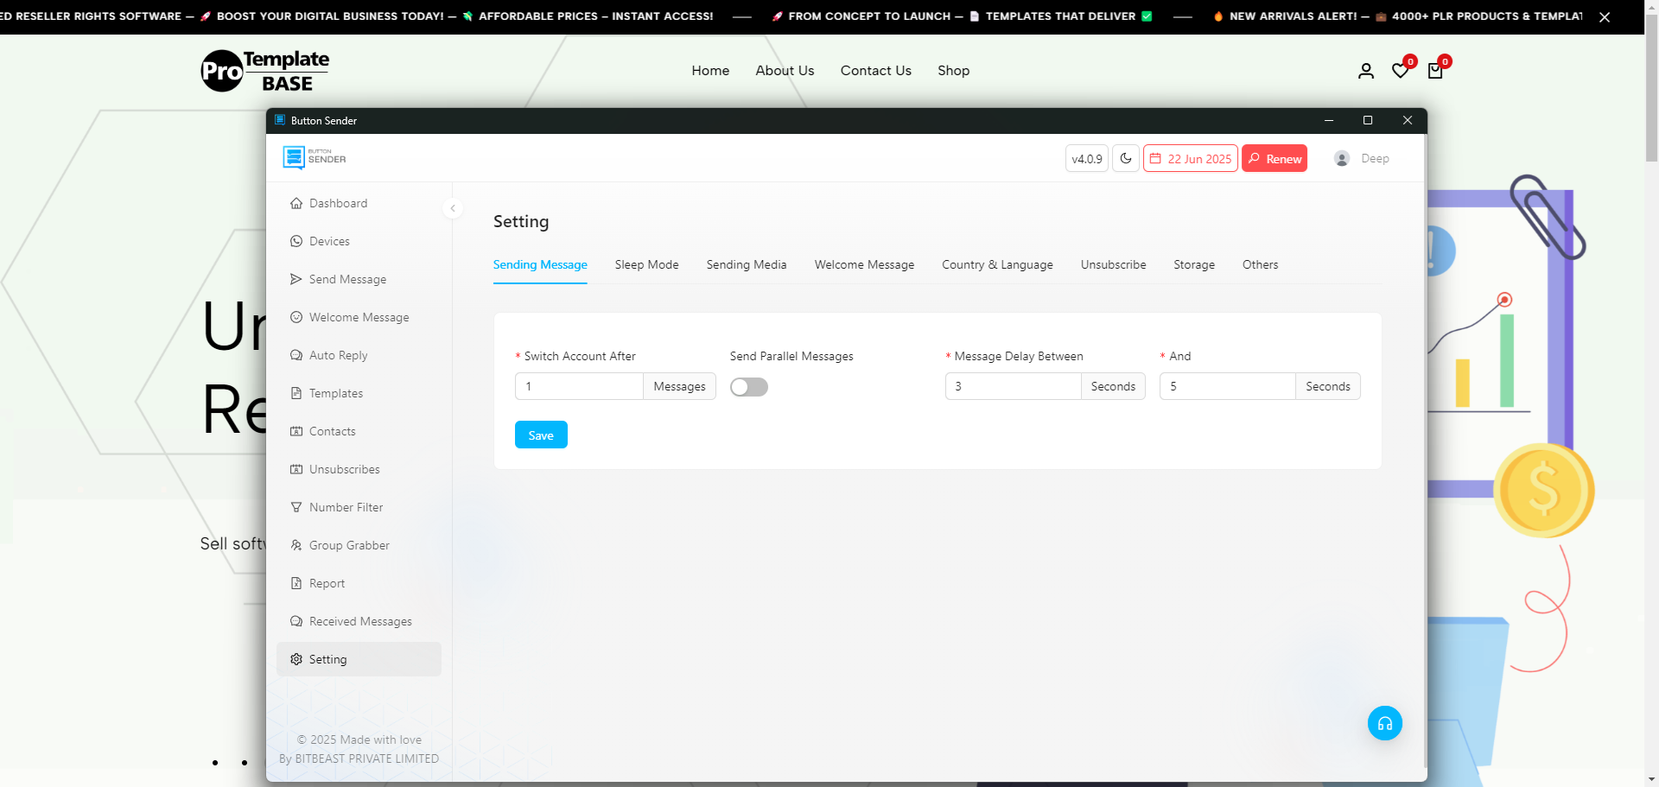Click the Dashboard home icon in sidebar
Image resolution: width=1659 pixels, height=787 pixels.
pos(296,203)
